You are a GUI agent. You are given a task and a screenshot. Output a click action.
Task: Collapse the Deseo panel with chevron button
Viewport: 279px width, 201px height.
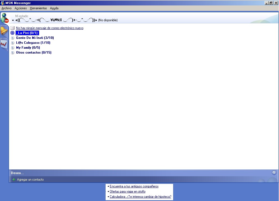pyautogui.click(x=274, y=173)
